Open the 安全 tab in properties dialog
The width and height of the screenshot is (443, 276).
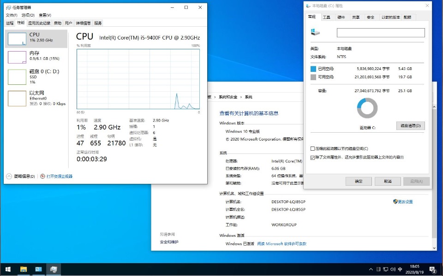click(371, 17)
